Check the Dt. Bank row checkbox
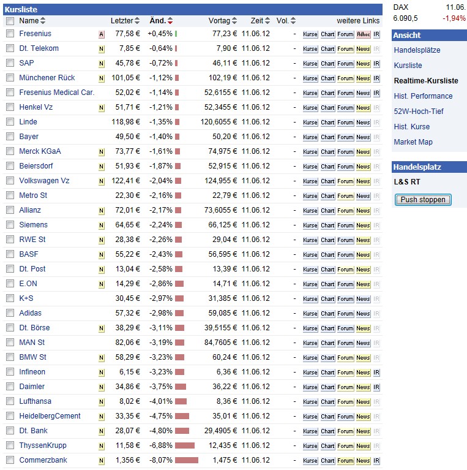The height and width of the screenshot is (470, 467). pyautogui.click(x=10, y=430)
